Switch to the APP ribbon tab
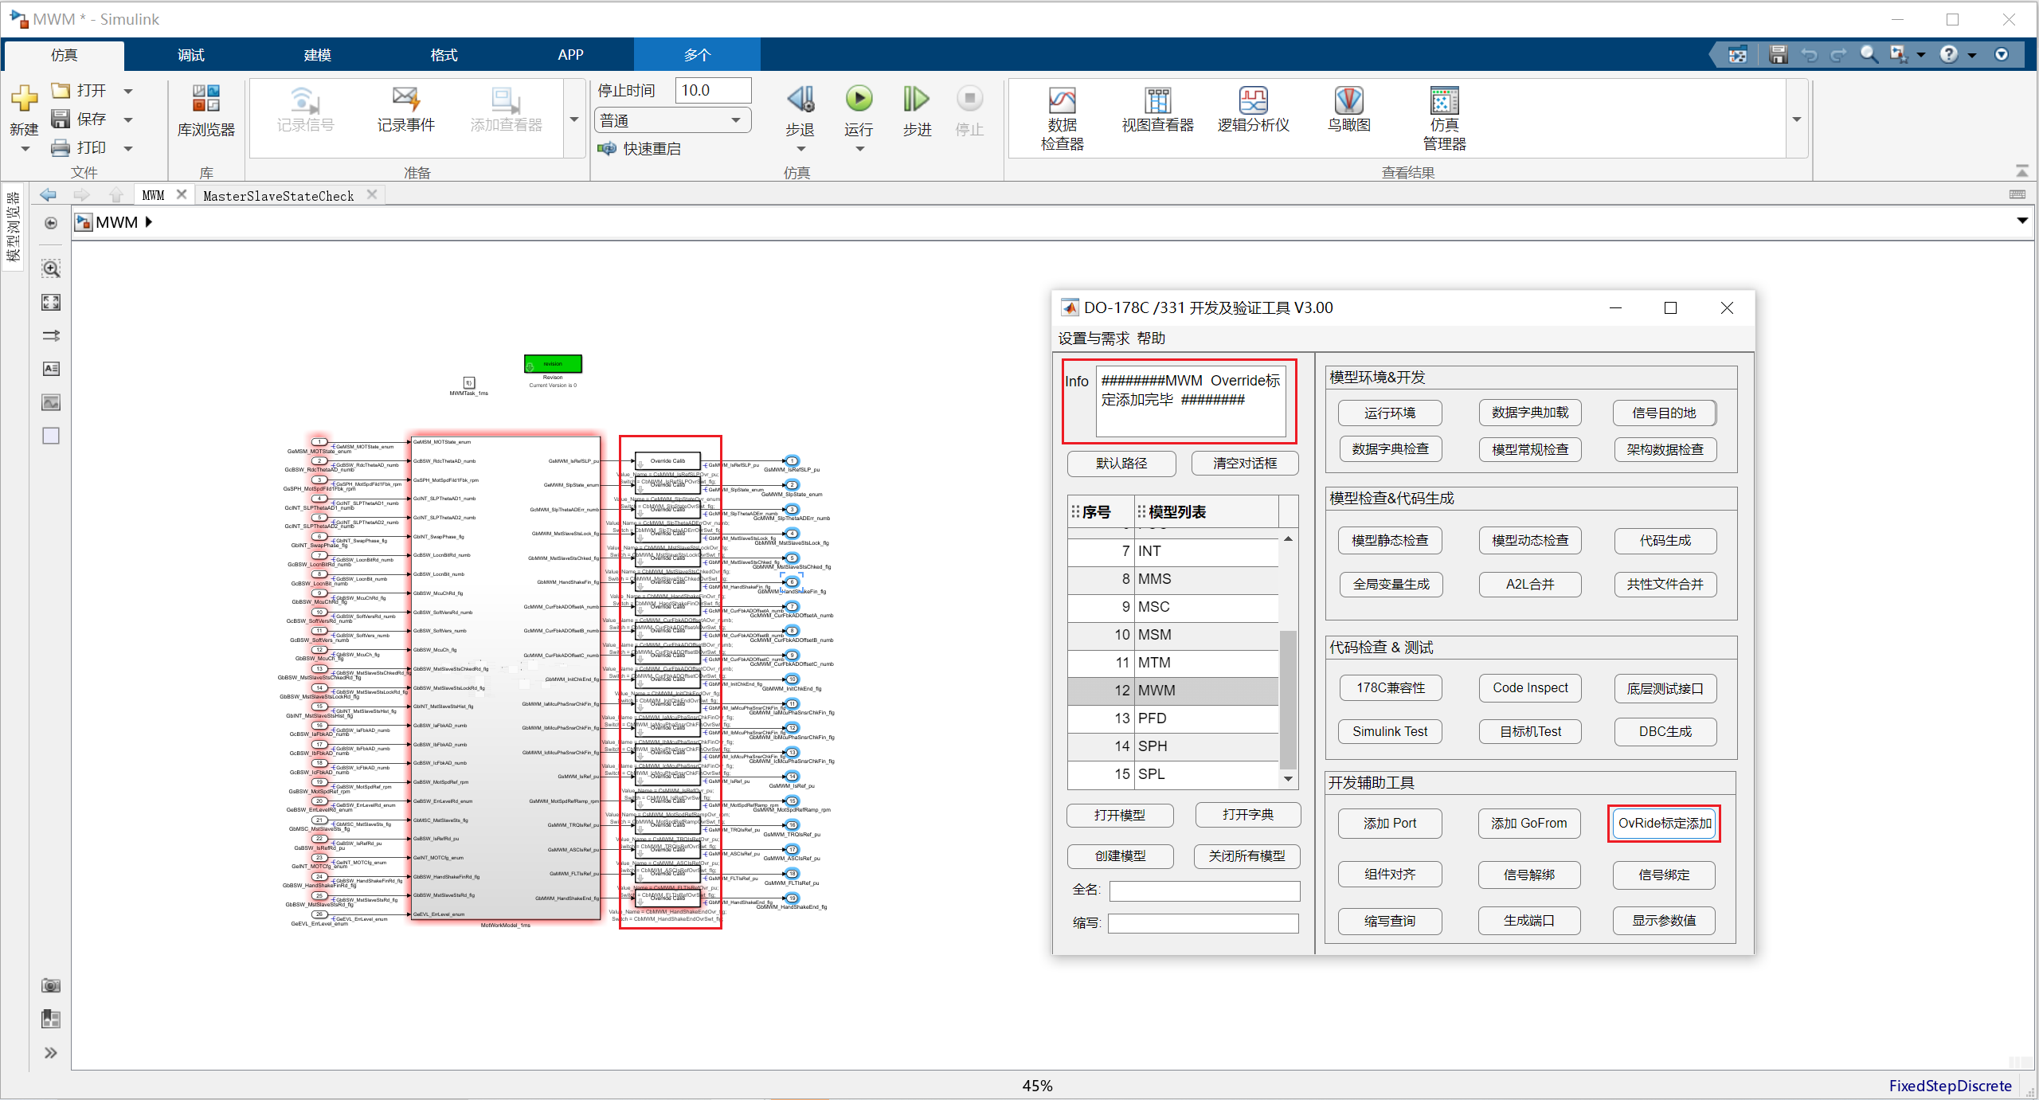The image size is (2039, 1100). pos(570,55)
